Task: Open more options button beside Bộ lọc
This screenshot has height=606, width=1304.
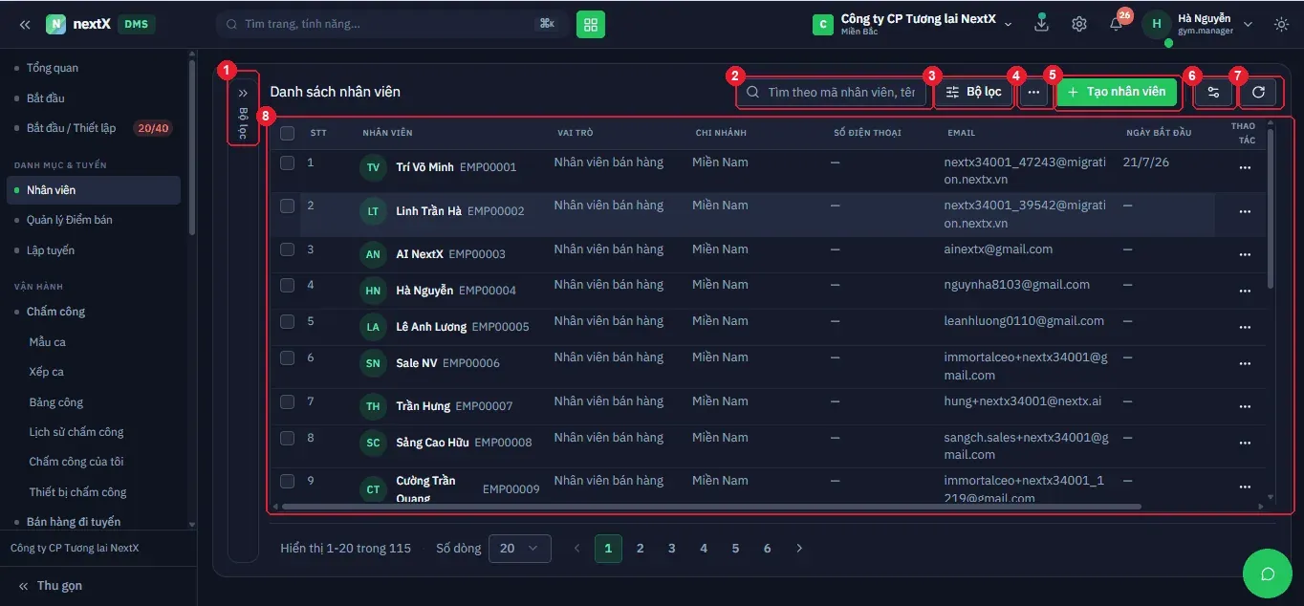Action: point(1033,92)
